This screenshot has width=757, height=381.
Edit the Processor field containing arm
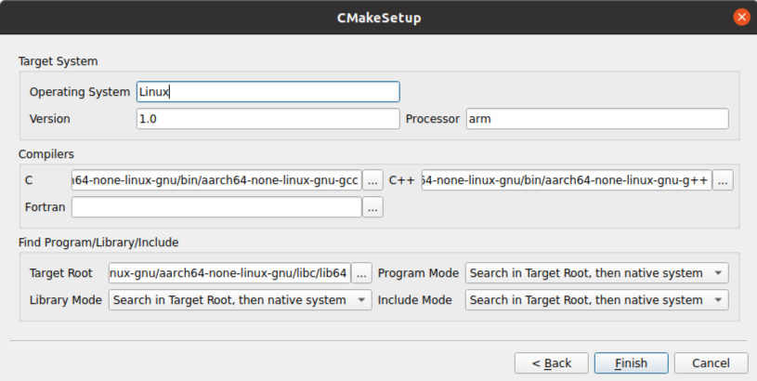(597, 119)
